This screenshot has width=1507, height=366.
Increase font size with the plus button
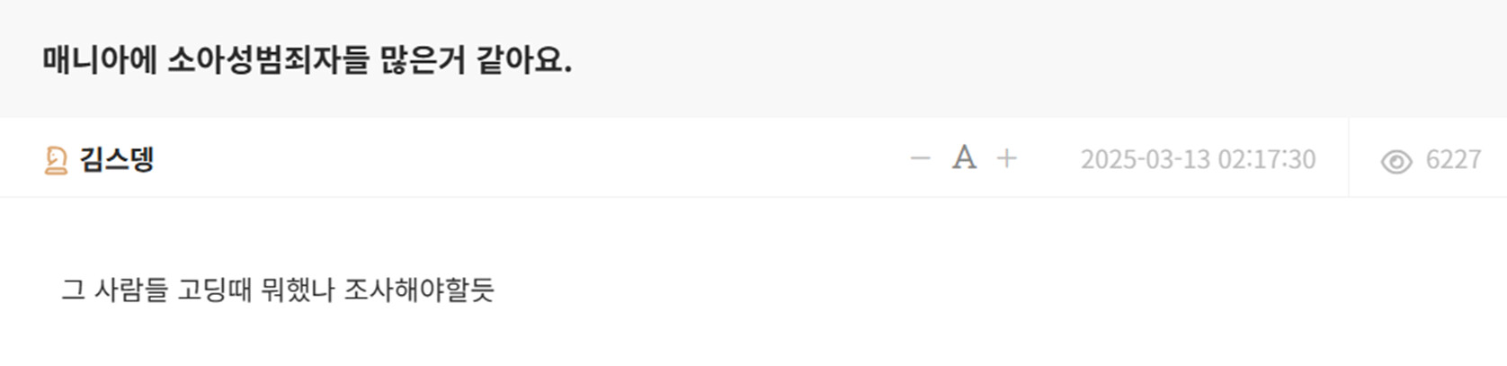point(1007,159)
